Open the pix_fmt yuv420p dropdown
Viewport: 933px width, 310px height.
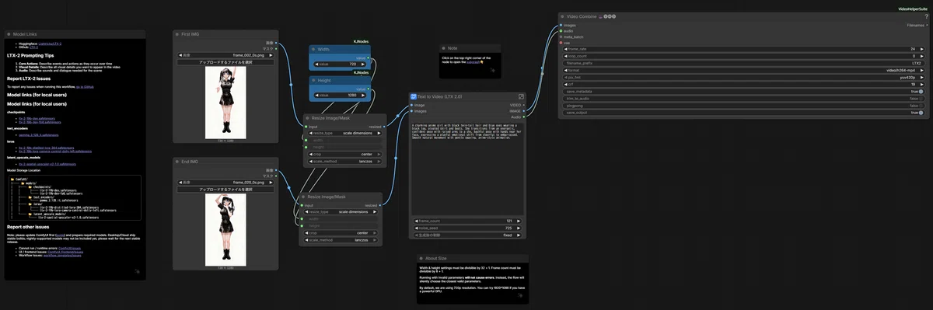click(743, 77)
